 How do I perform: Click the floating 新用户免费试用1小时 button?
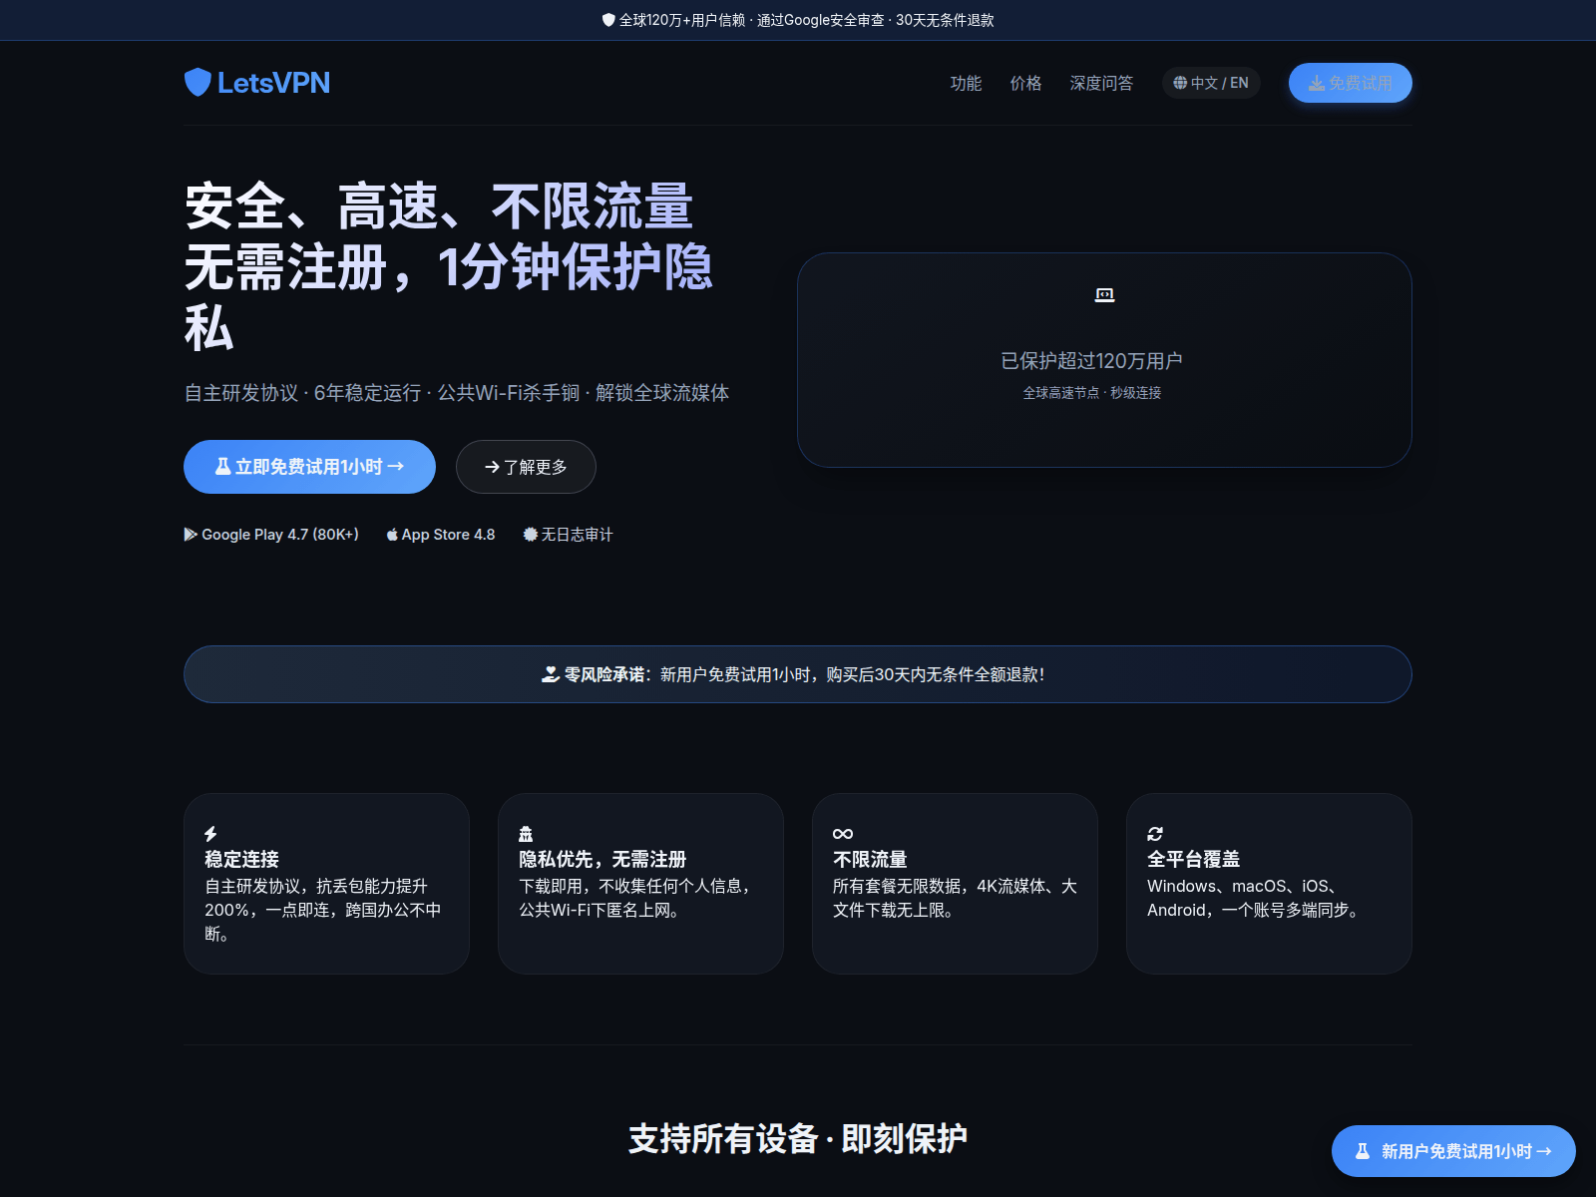point(1453,1151)
